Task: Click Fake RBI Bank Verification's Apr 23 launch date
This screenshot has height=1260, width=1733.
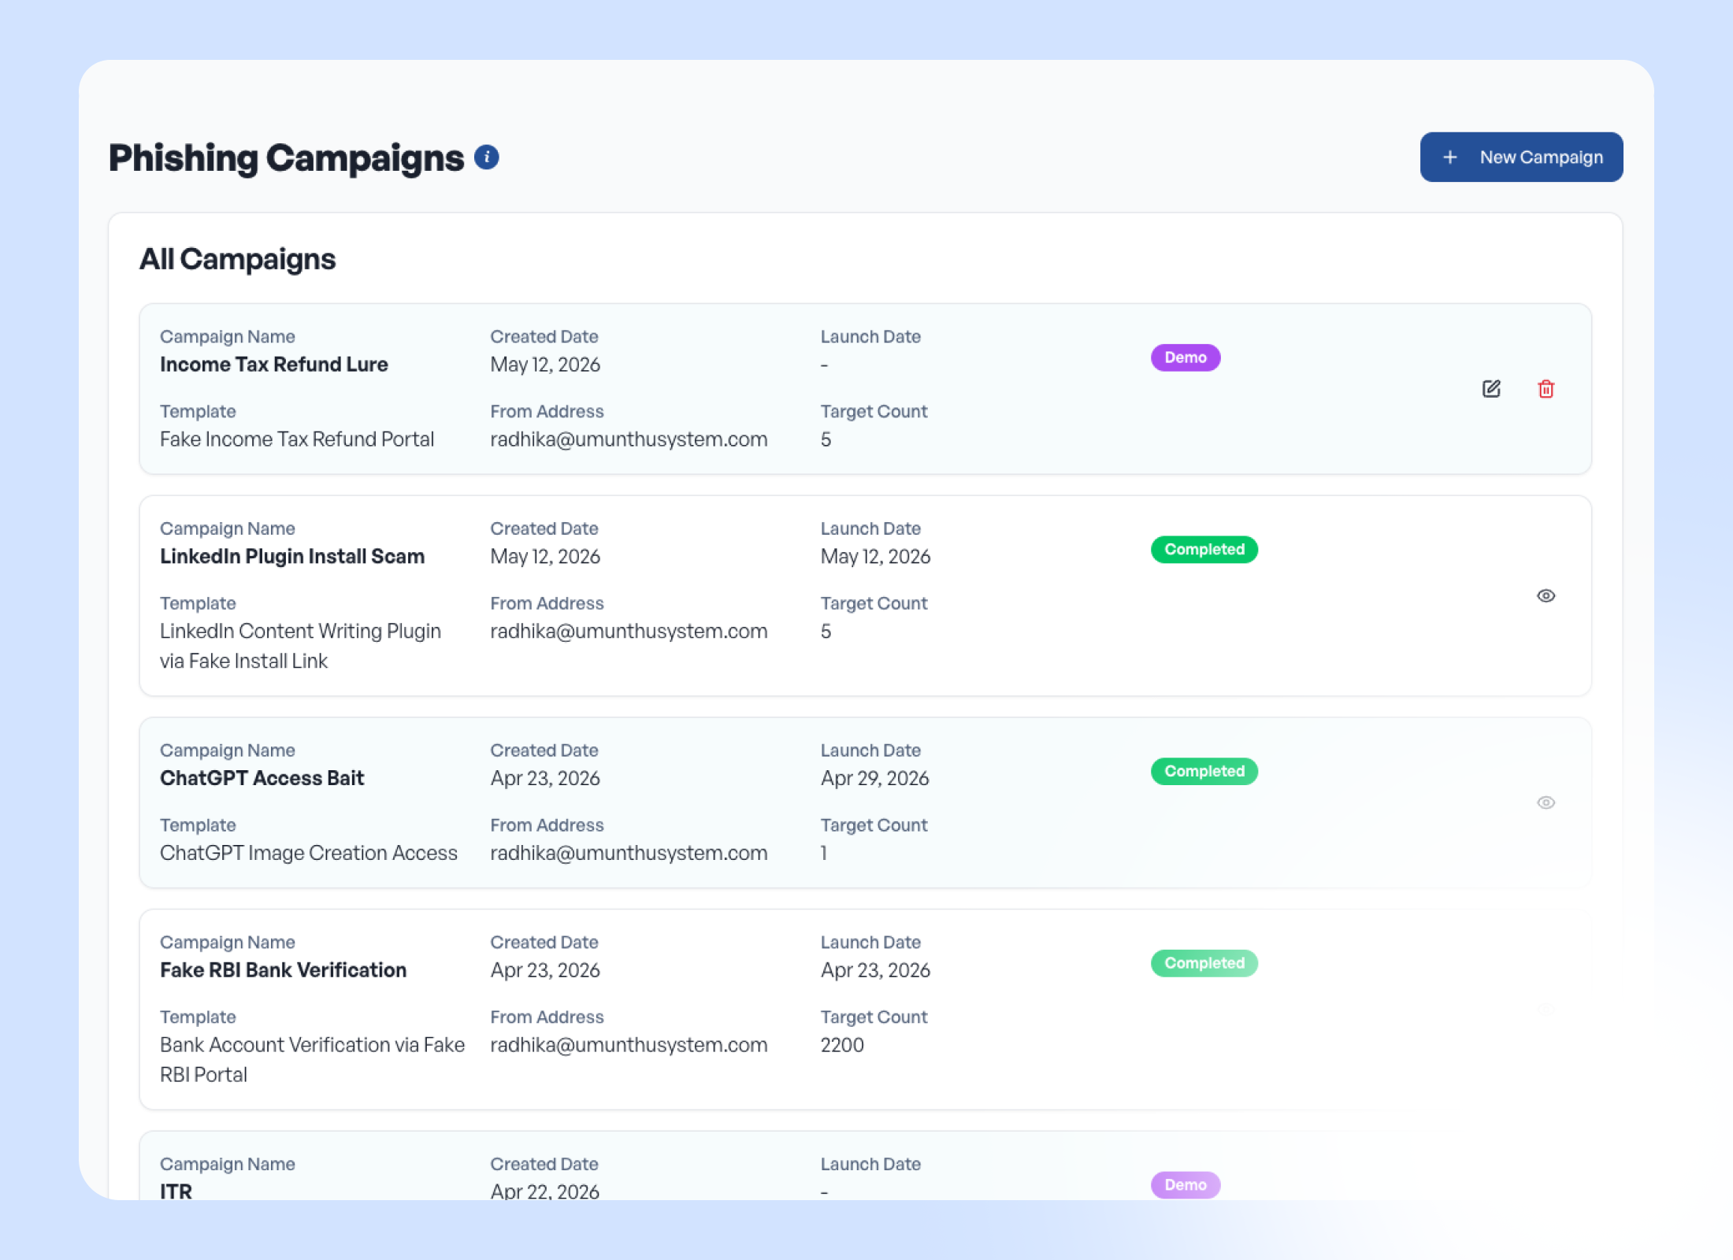Action: (875, 970)
